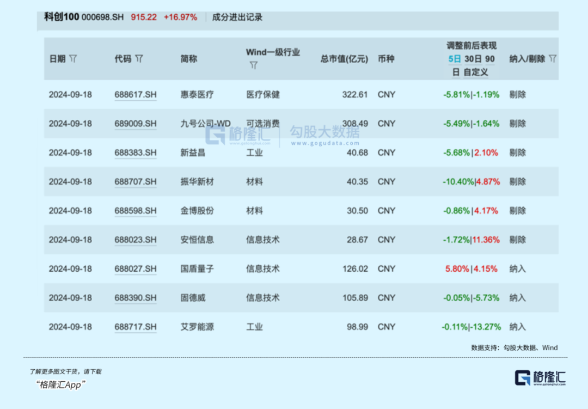The height and width of the screenshot is (409, 588).
Task: Click the 689009.SH stock code
Action: (x=136, y=124)
